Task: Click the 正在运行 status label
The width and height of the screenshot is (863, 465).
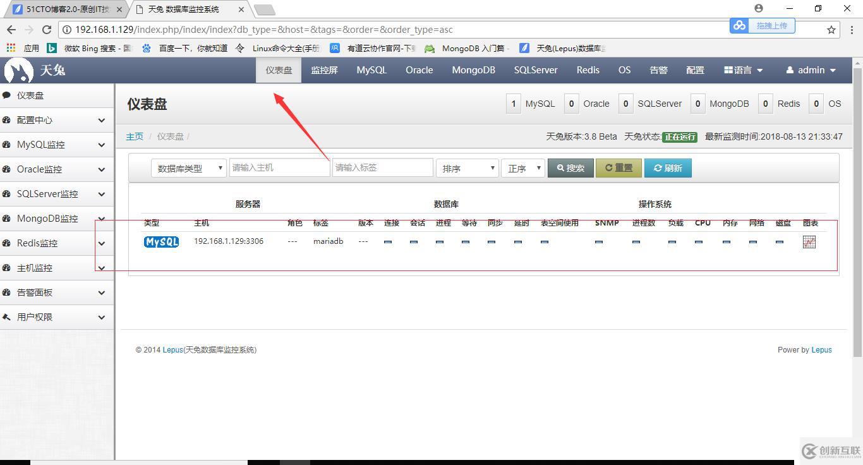Action: click(679, 136)
